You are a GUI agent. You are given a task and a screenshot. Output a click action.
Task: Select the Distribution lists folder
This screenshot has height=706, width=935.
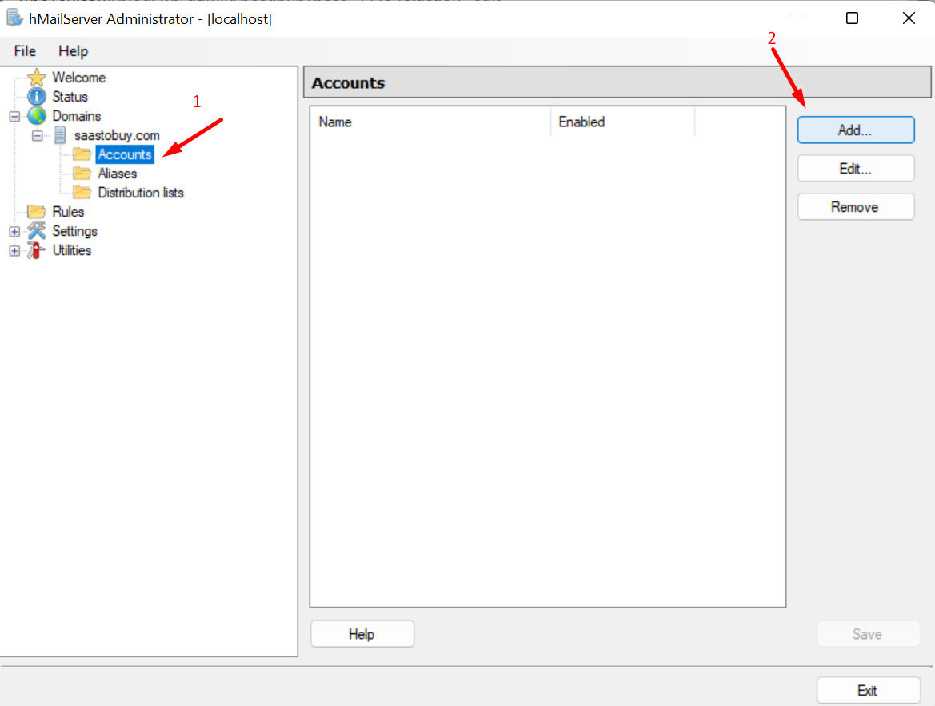tap(82, 192)
